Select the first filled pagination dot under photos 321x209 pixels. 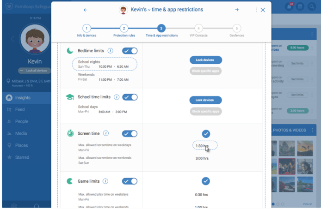(x=273, y=204)
